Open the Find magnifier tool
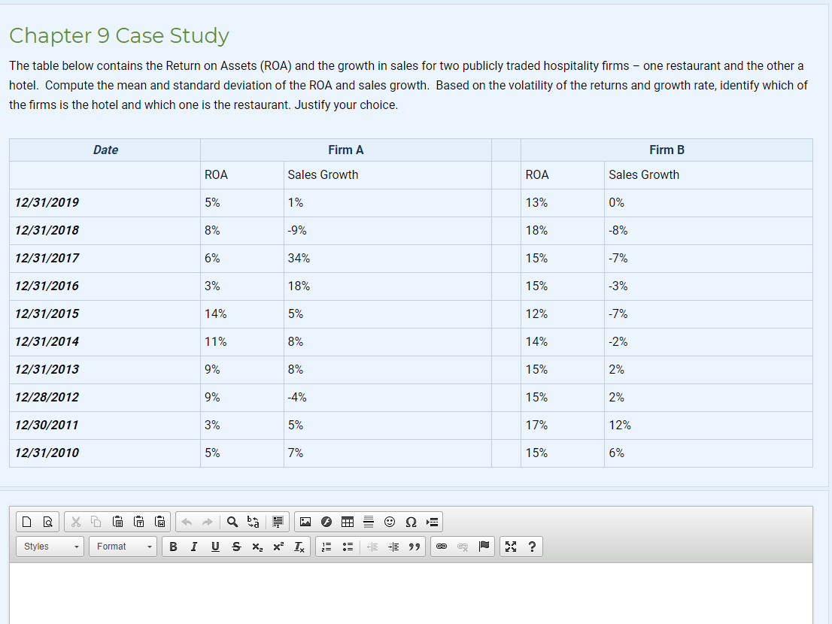This screenshot has width=832, height=624. 232,522
